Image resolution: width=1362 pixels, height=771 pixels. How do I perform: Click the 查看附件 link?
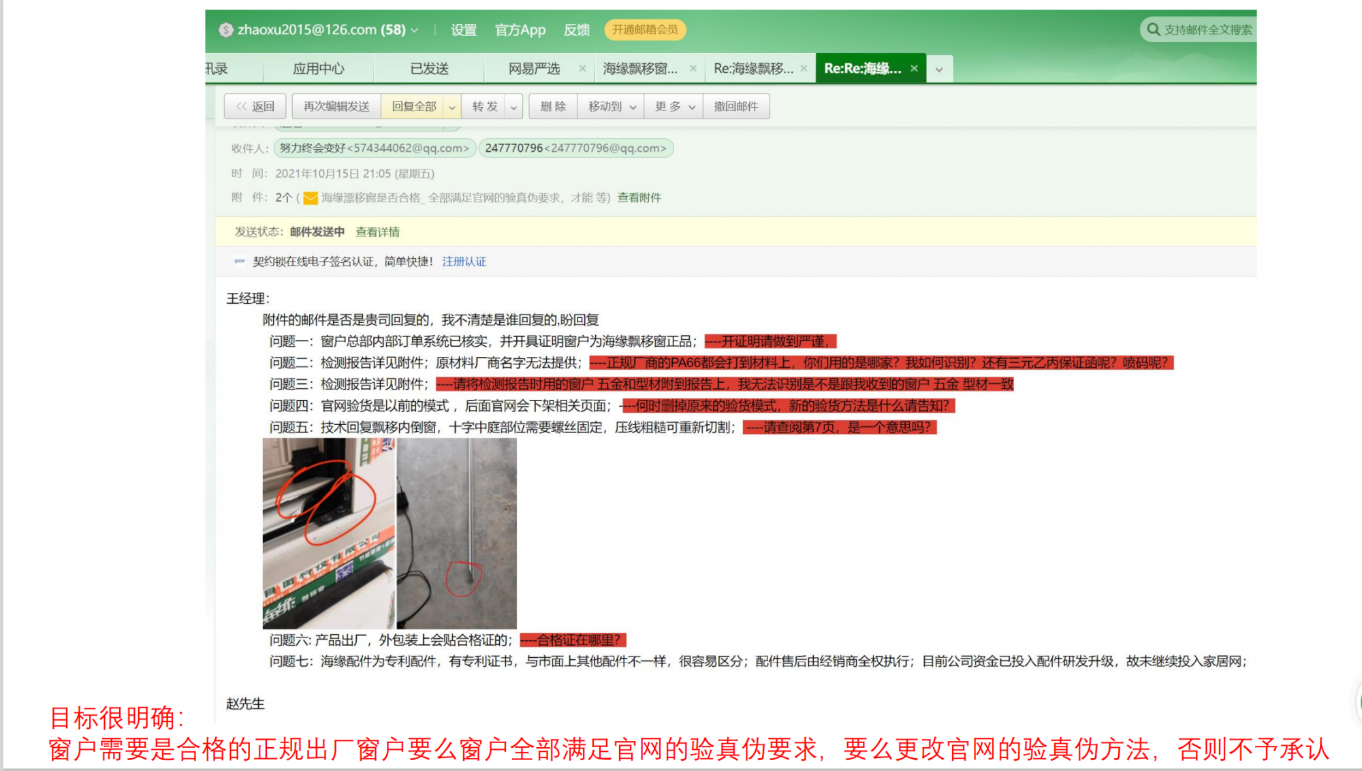point(639,198)
